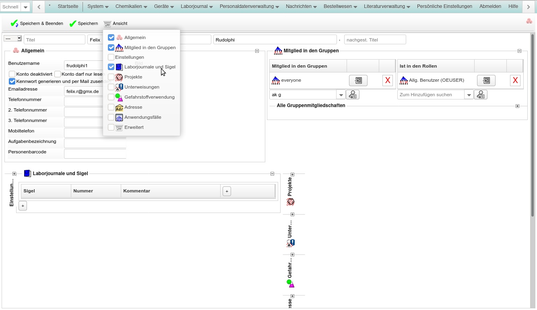Viewport: 537px width, 310px height.
Task: Click the collapsed Projekte panel icon
Action: [x=290, y=202]
